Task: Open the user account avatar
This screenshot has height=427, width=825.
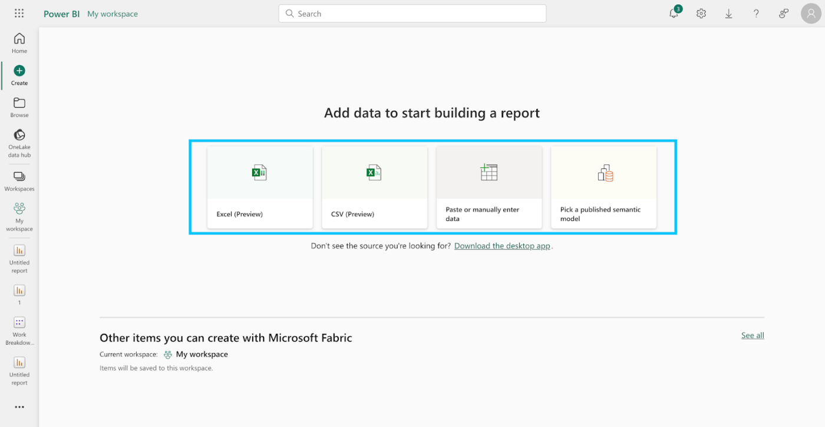Action: coord(811,14)
